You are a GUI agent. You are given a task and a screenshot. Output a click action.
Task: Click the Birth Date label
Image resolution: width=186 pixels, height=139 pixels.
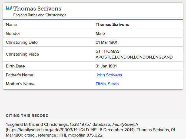coord(15,66)
